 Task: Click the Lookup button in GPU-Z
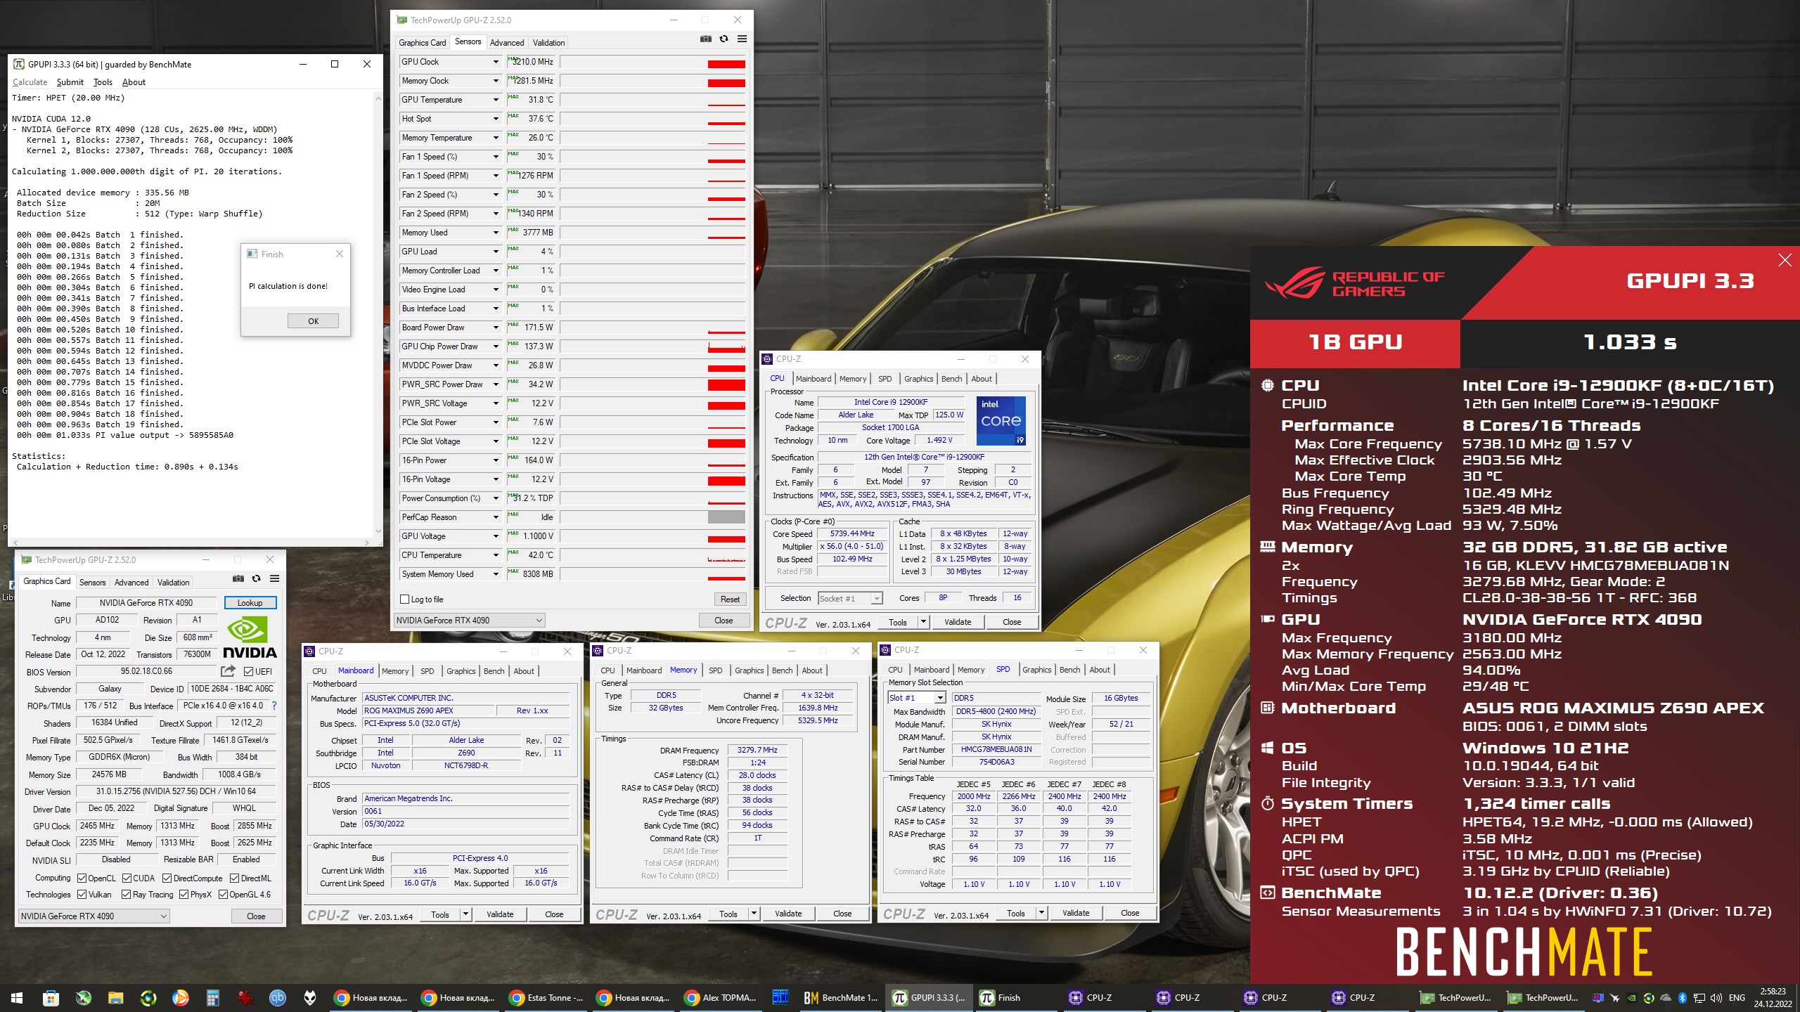click(x=250, y=603)
